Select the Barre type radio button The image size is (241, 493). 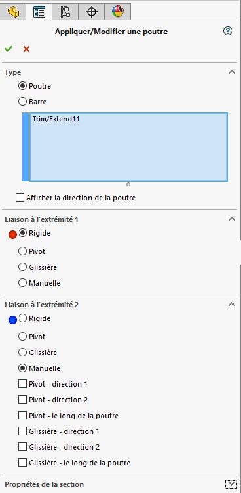(22, 102)
